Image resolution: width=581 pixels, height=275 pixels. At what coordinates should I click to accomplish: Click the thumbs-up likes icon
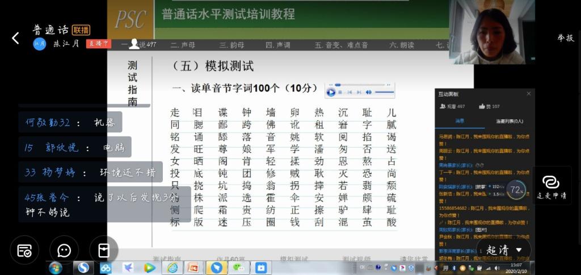pyautogui.click(x=482, y=106)
